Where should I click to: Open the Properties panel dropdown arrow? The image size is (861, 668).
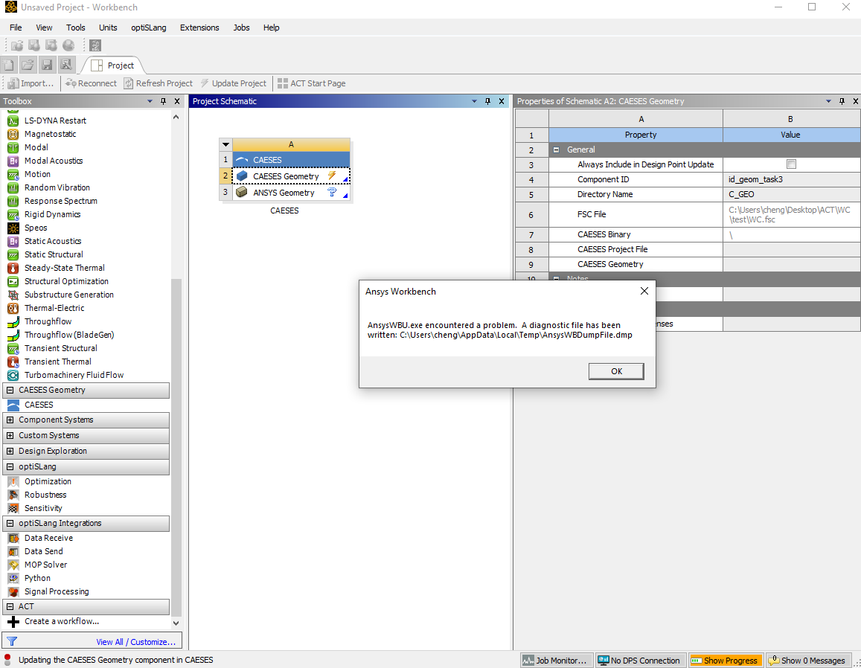pos(828,101)
